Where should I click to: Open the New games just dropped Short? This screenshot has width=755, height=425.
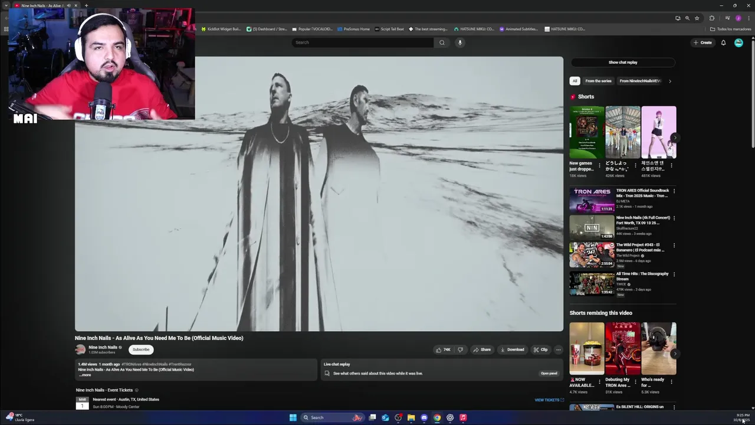pyautogui.click(x=586, y=132)
